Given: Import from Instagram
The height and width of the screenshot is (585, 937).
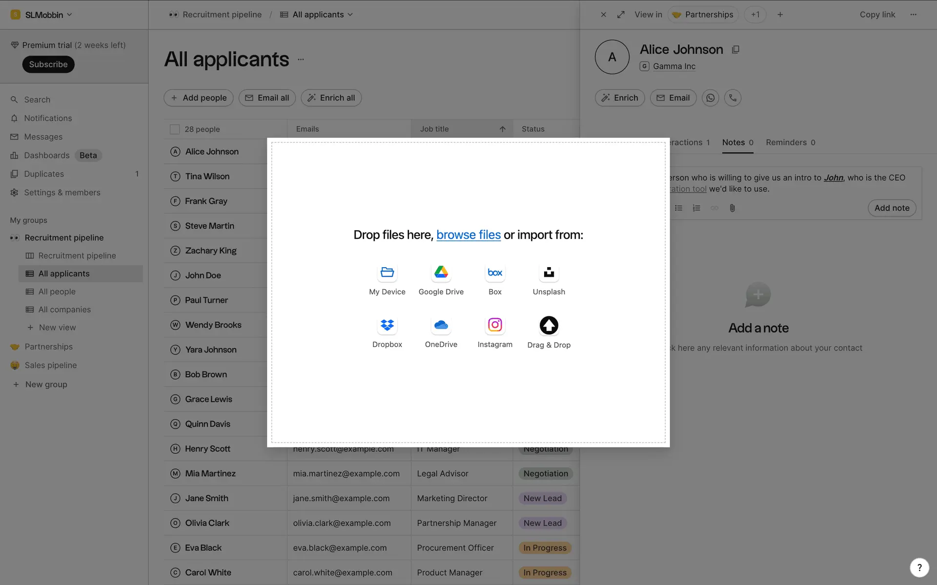Looking at the screenshot, I should 495,326.
